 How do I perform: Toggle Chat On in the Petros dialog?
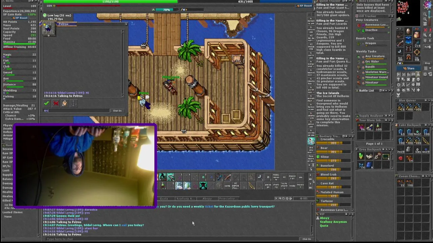coord(117,111)
